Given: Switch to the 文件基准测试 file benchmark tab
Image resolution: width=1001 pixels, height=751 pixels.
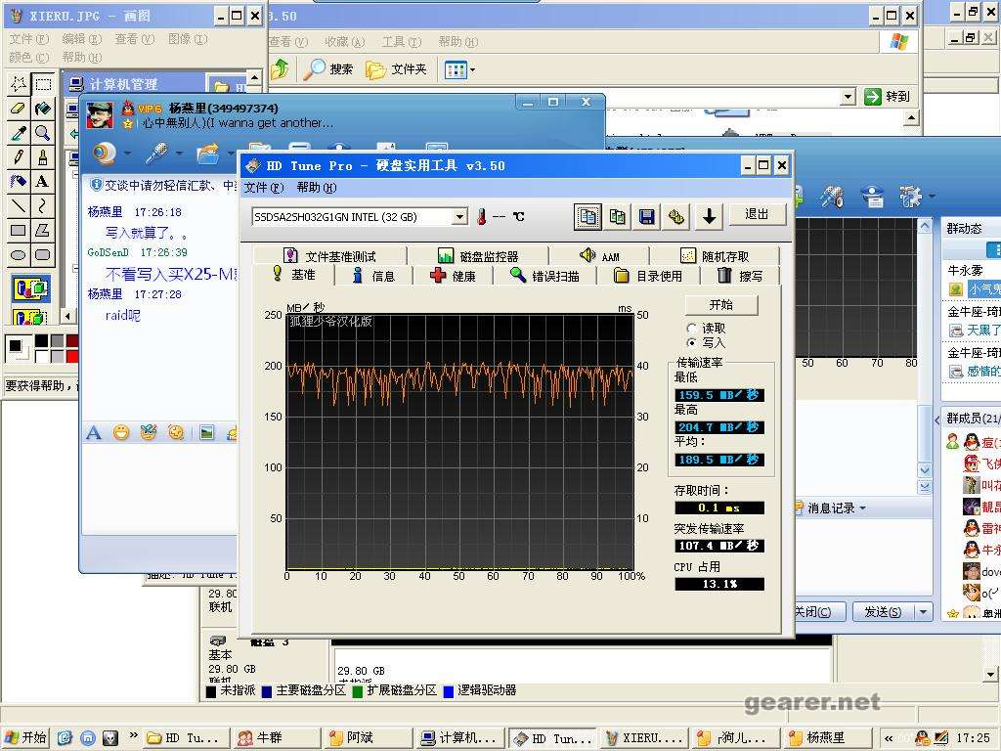Looking at the screenshot, I should click(x=330, y=256).
